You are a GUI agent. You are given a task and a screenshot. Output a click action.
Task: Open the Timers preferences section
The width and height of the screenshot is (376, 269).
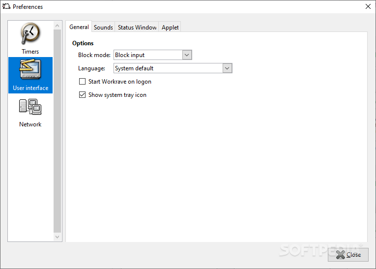[30, 38]
